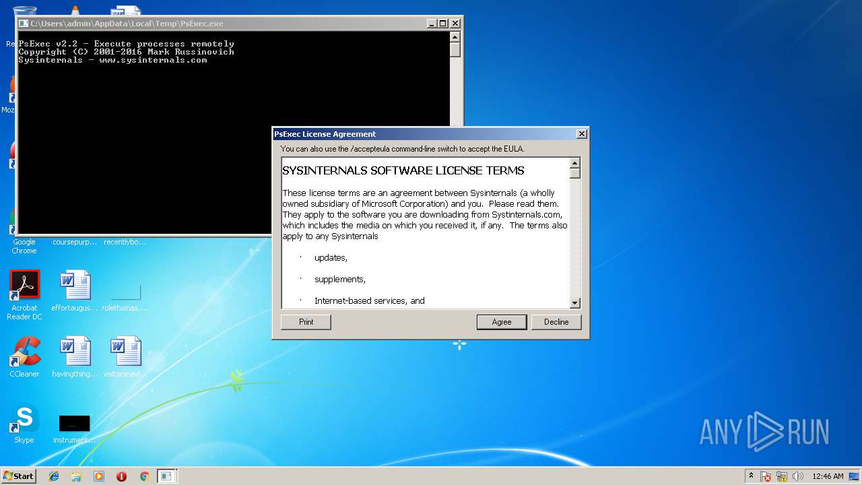Screen dimensions: 862x485
Task: Minimize the PsExec.exe console window
Action: click(432, 24)
